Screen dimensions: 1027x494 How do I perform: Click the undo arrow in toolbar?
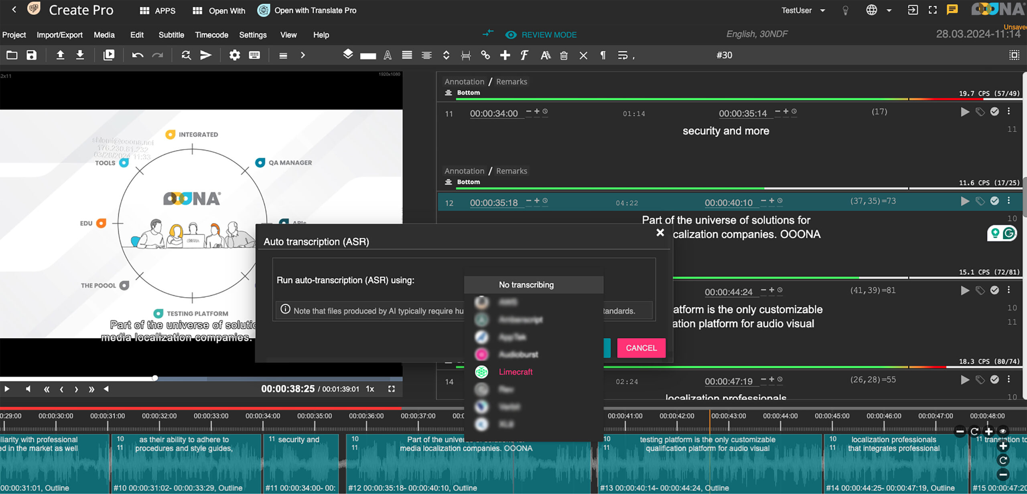138,55
